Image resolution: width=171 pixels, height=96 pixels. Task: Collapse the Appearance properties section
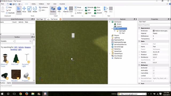(x=139, y=28)
